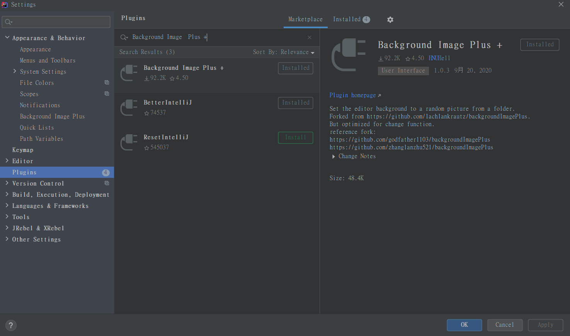Expand Version Control section
570x336 pixels.
click(7, 183)
